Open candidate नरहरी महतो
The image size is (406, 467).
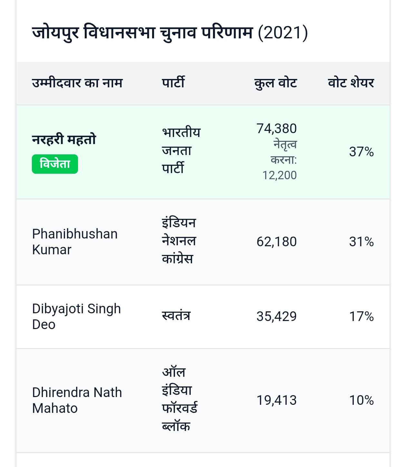pyautogui.click(x=64, y=140)
